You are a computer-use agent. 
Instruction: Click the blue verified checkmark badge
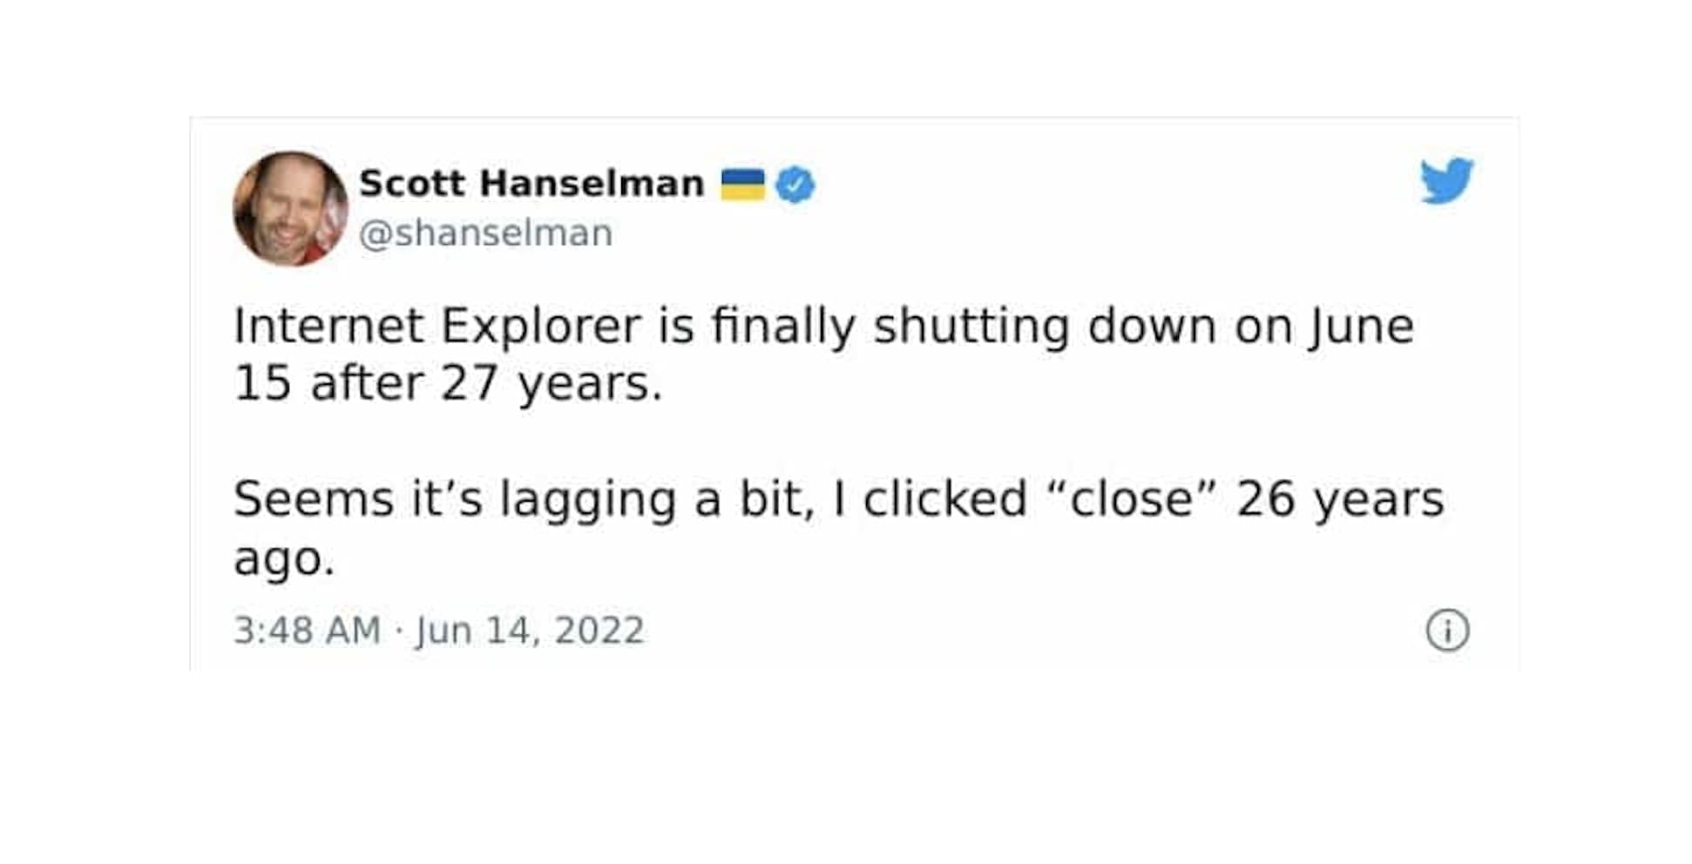[795, 185]
